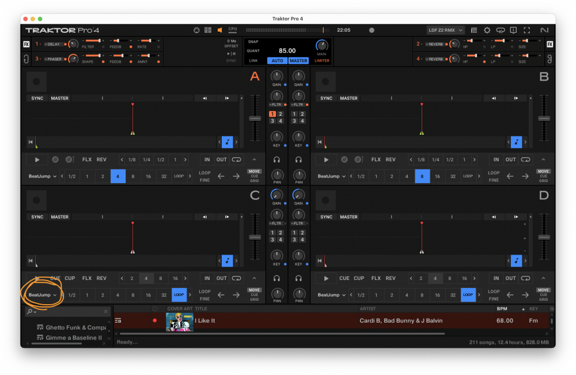Click the cruise loop icon in header

click(501, 30)
